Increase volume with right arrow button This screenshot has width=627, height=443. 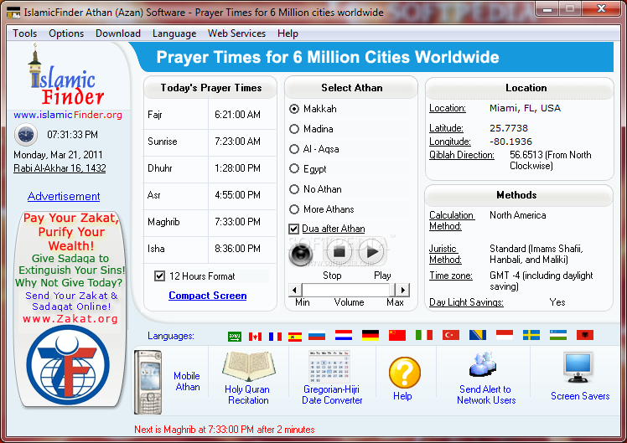402,290
